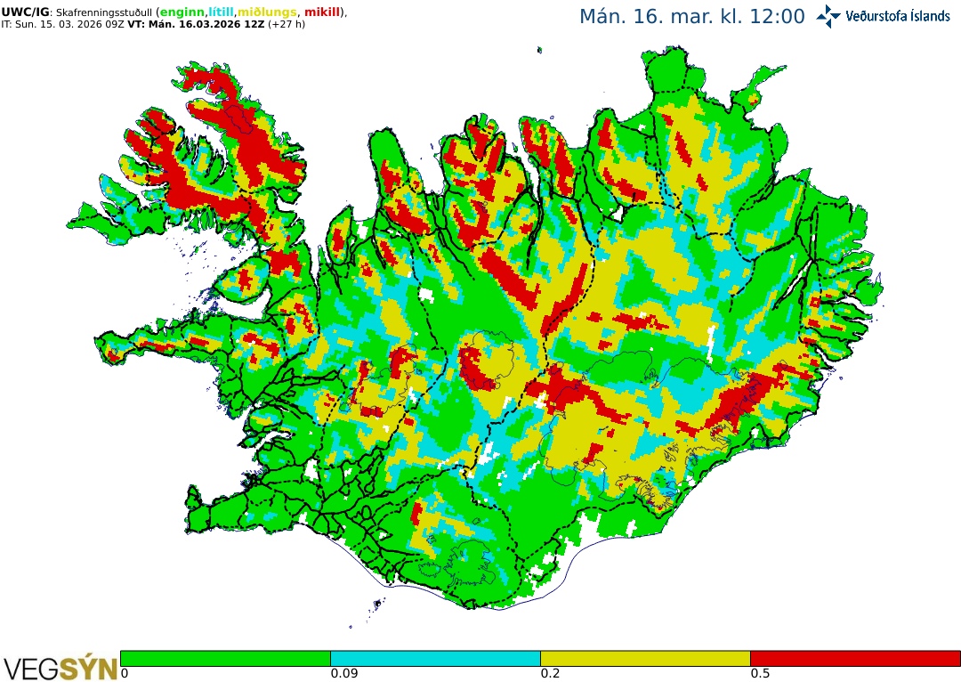Click the yellow legend color bar
Viewport: 961px width, 682px height.
click(645, 659)
